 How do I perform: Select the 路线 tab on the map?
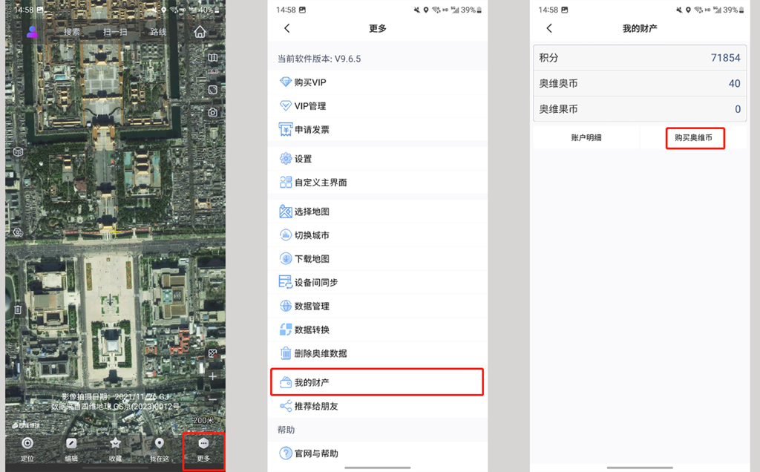158,32
